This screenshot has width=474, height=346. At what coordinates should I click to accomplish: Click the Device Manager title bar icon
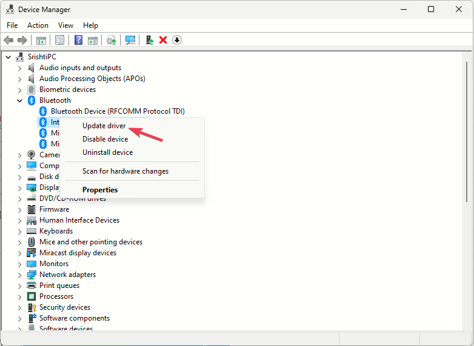[10, 9]
